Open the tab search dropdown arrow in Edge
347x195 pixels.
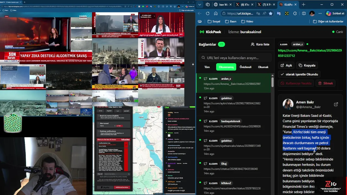200,5
